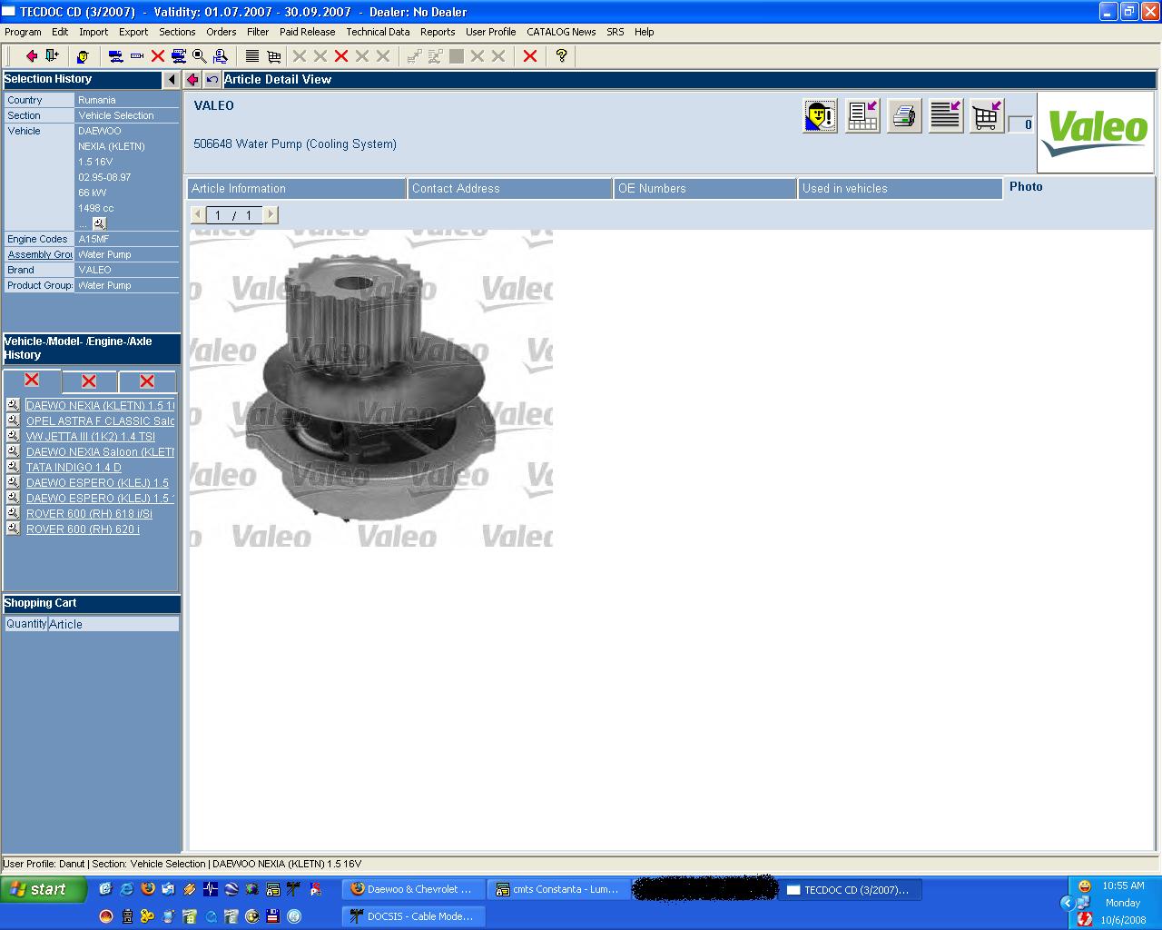Click the Windows start button
This screenshot has height=930, width=1162.
tap(44, 890)
